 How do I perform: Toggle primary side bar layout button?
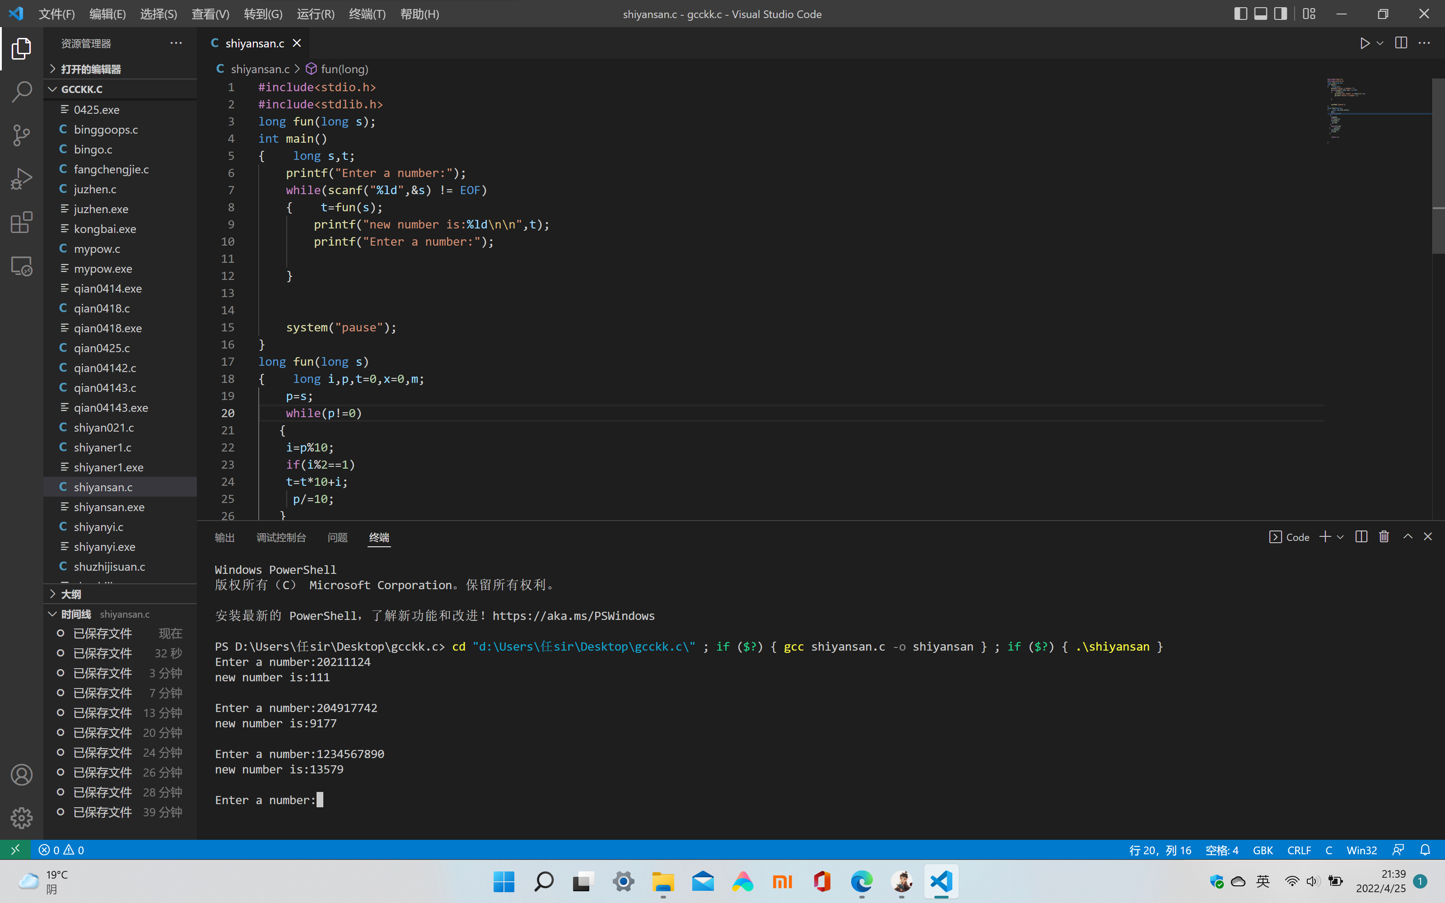1240,14
